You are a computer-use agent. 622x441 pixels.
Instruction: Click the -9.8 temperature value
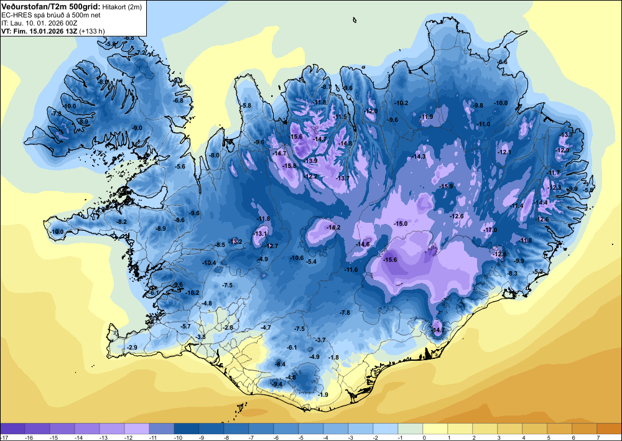(x=479, y=106)
